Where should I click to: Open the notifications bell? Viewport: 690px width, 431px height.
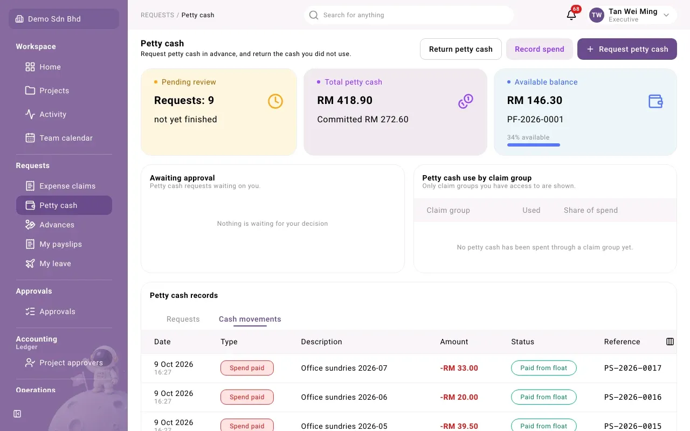571,15
